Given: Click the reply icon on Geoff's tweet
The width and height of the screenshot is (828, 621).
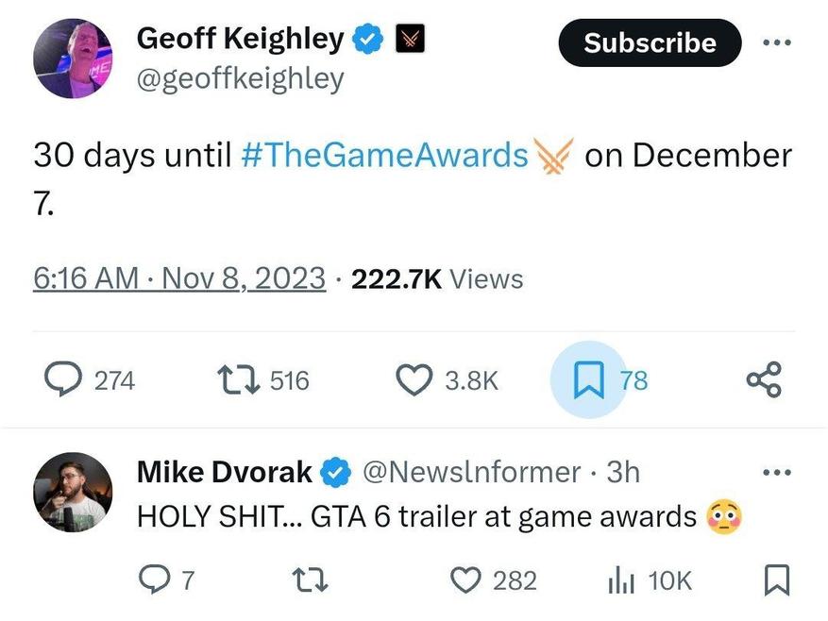Looking at the screenshot, I should pyautogui.click(x=65, y=380).
